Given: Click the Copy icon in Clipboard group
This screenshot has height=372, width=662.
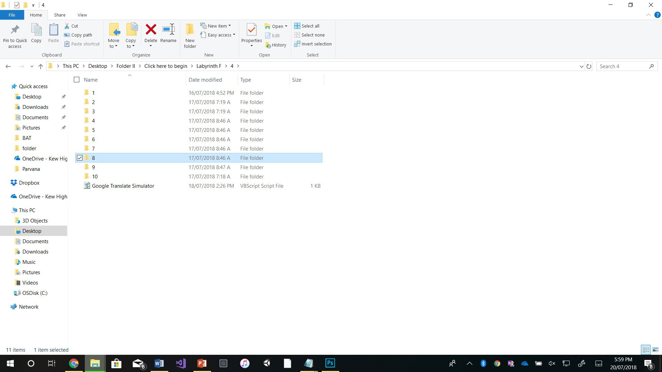Looking at the screenshot, I should tap(36, 30).
